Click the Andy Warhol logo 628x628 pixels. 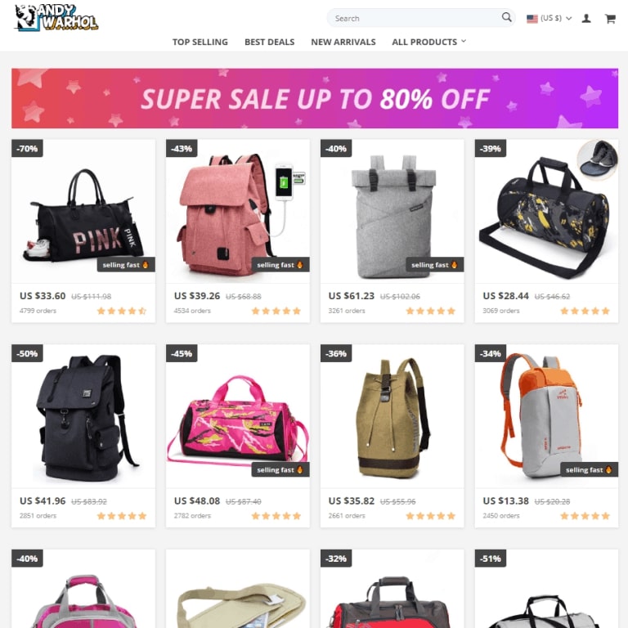(56, 18)
